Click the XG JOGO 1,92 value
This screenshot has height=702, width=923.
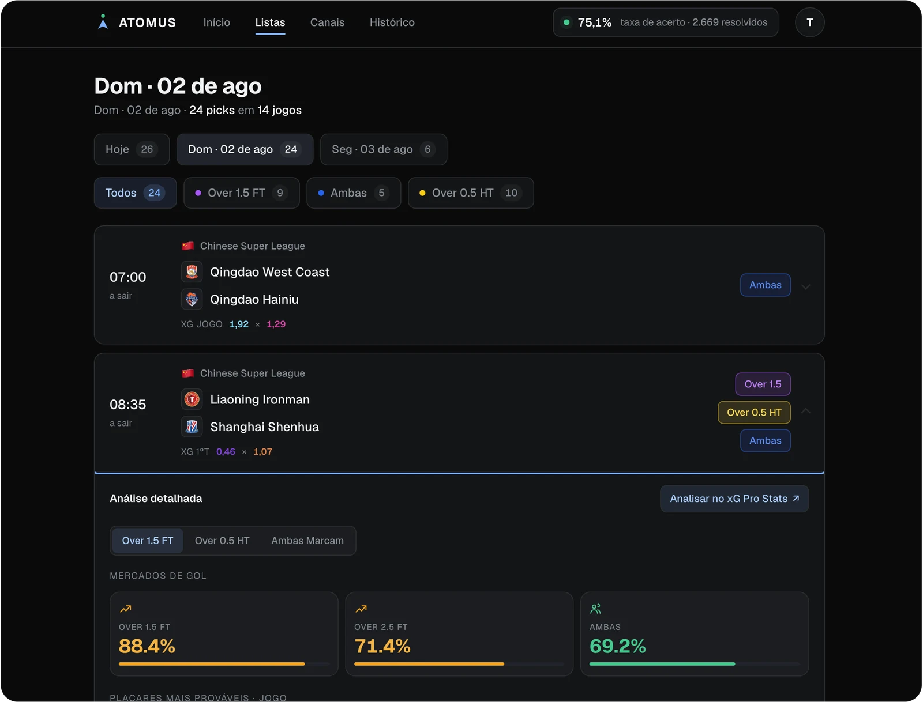[x=239, y=324]
